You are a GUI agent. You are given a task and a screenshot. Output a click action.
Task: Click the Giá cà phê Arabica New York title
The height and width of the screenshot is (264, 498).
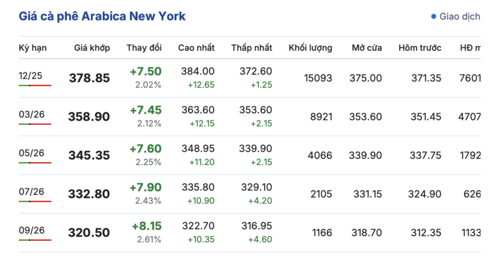(x=102, y=16)
